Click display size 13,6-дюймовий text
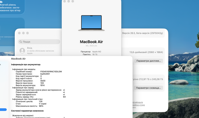Image resolution: width=199 pixels, height=118 pixels. pyautogui.click(x=146, y=52)
